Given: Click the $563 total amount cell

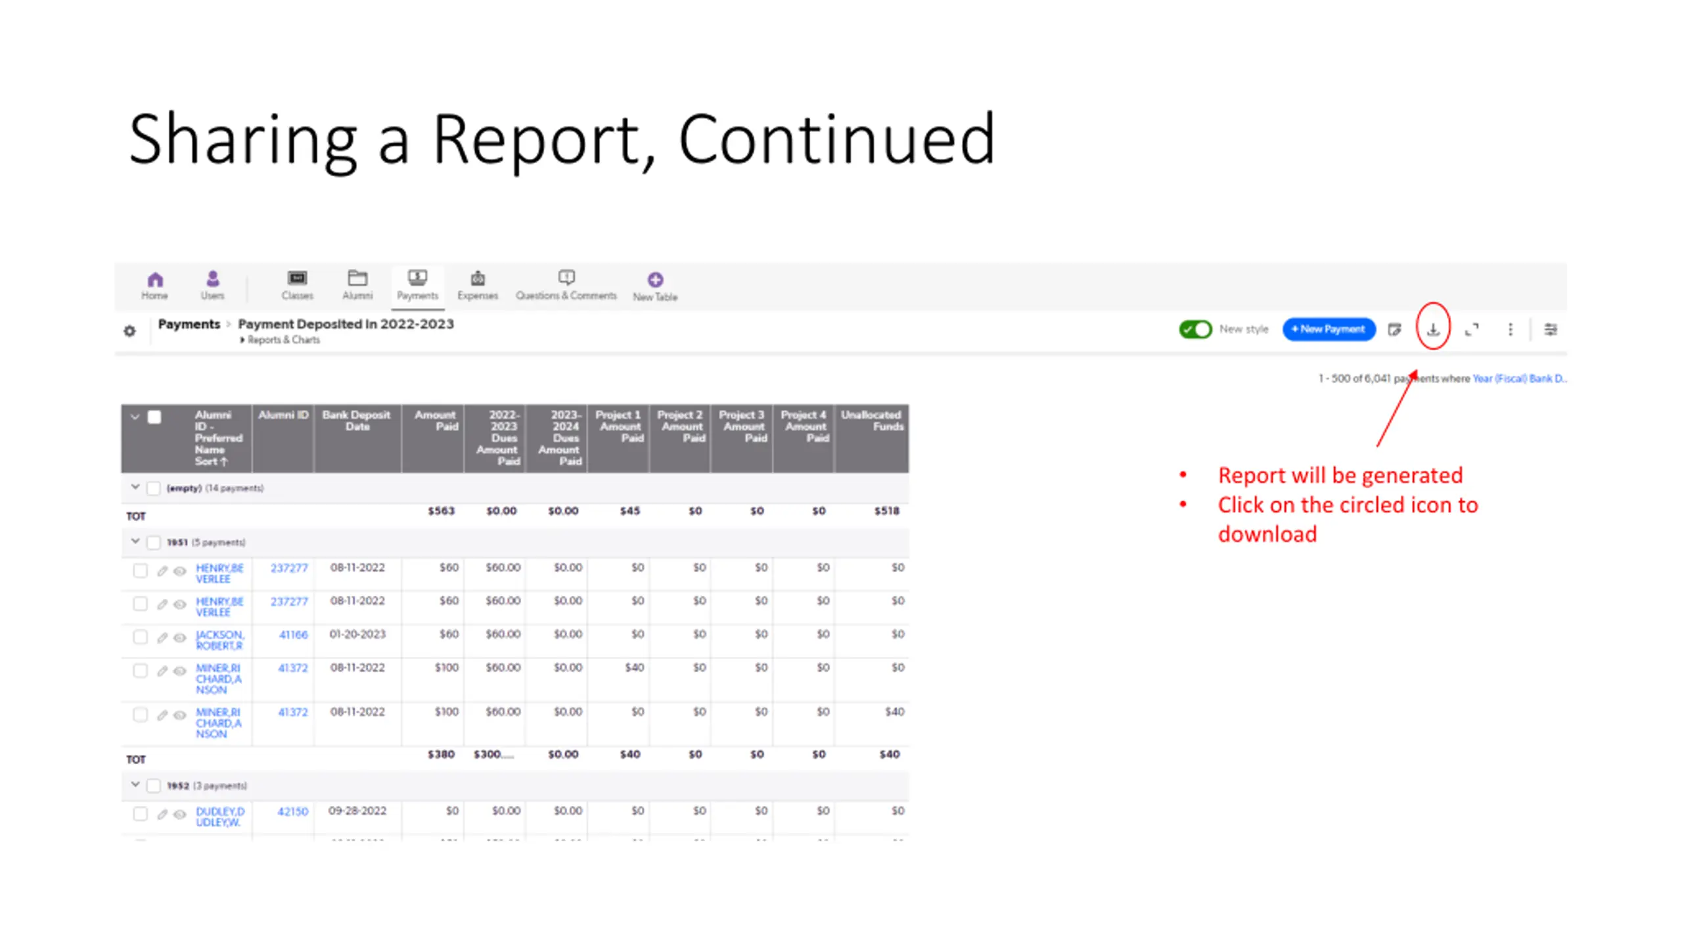Looking at the screenshot, I should click(441, 511).
